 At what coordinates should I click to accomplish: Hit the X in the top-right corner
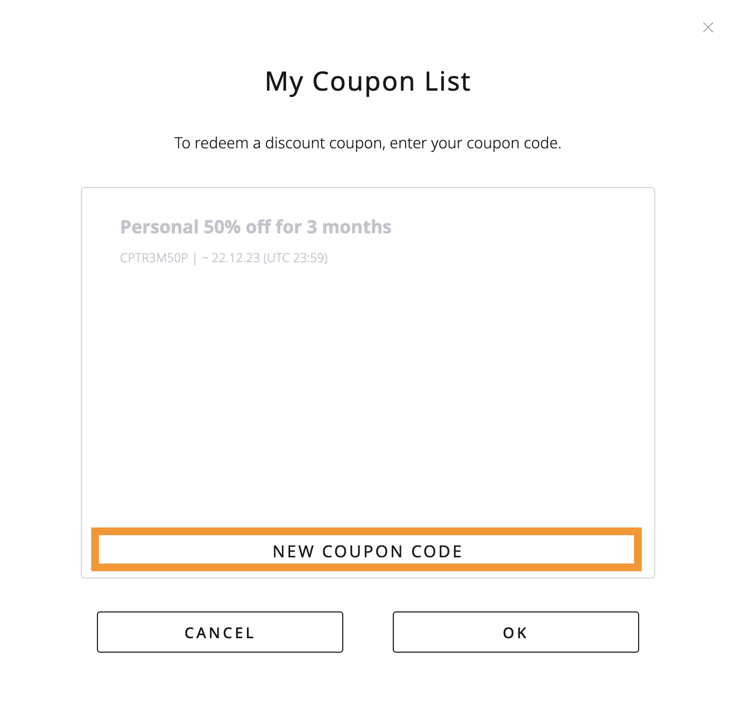coord(708,27)
